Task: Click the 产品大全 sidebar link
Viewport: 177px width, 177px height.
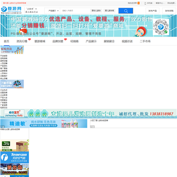Action: (x=4, y=97)
